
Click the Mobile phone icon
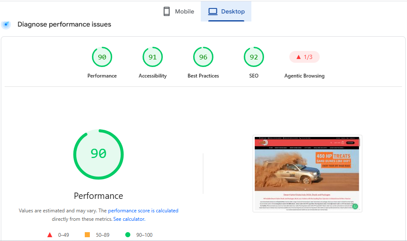167,11
